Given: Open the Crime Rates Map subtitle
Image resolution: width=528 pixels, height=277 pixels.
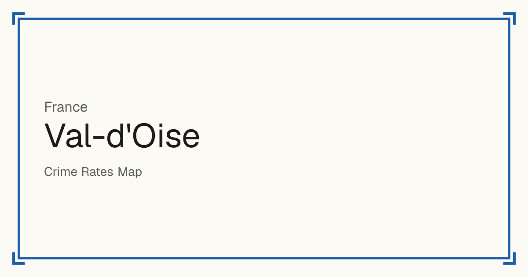Looking at the screenshot, I should point(93,172).
